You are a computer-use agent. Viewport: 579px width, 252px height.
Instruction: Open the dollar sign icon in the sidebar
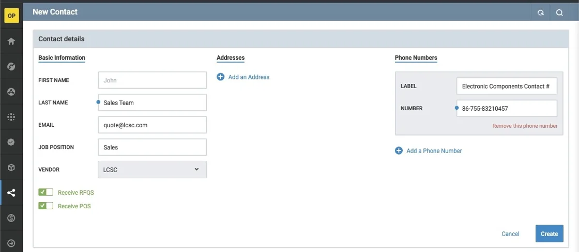coord(11,218)
